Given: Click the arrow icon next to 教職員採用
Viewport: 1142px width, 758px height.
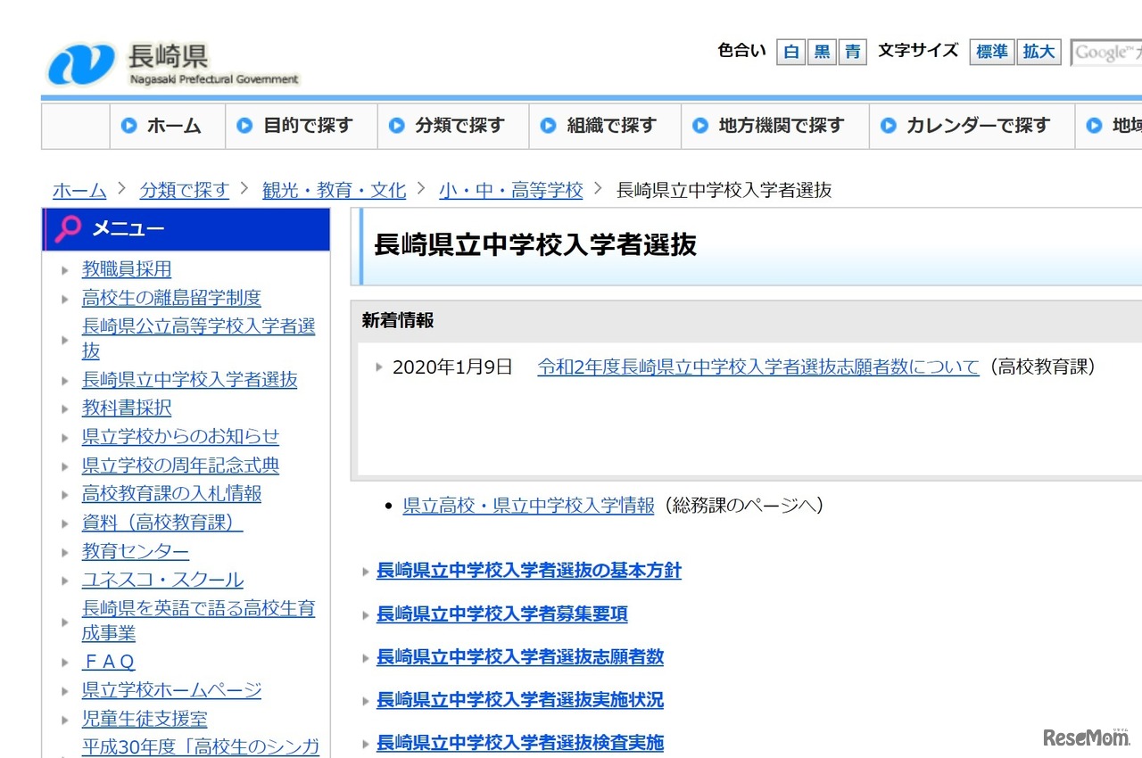Looking at the screenshot, I should click(x=65, y=269).
